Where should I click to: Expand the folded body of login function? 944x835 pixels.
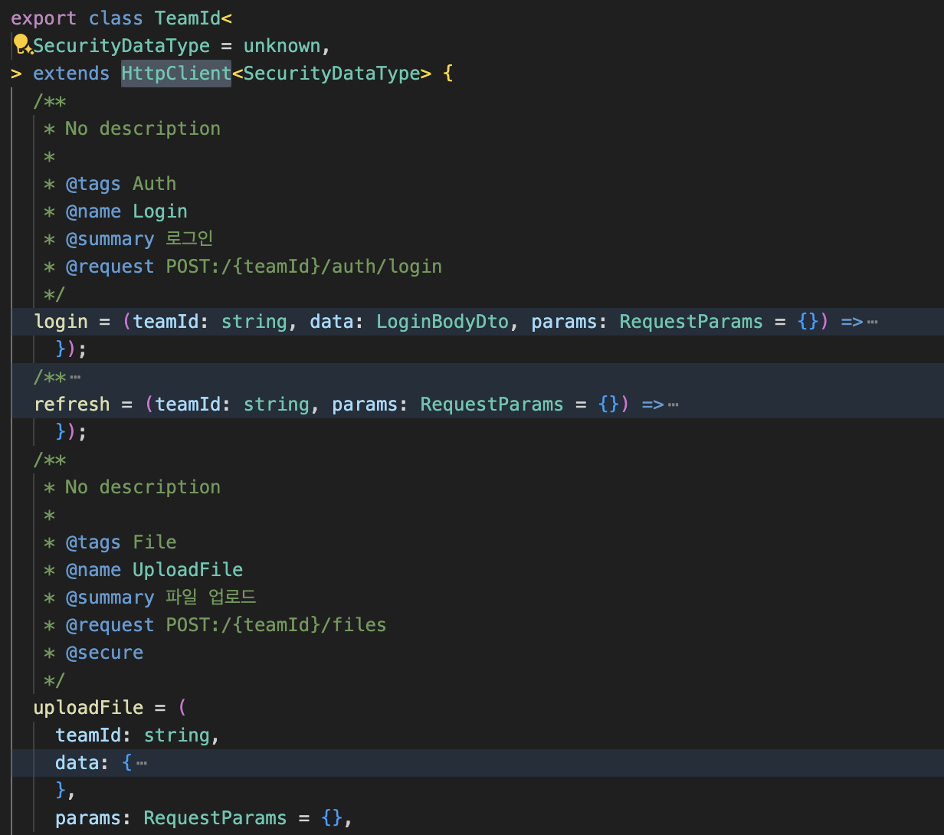click(x=872, y=323)
